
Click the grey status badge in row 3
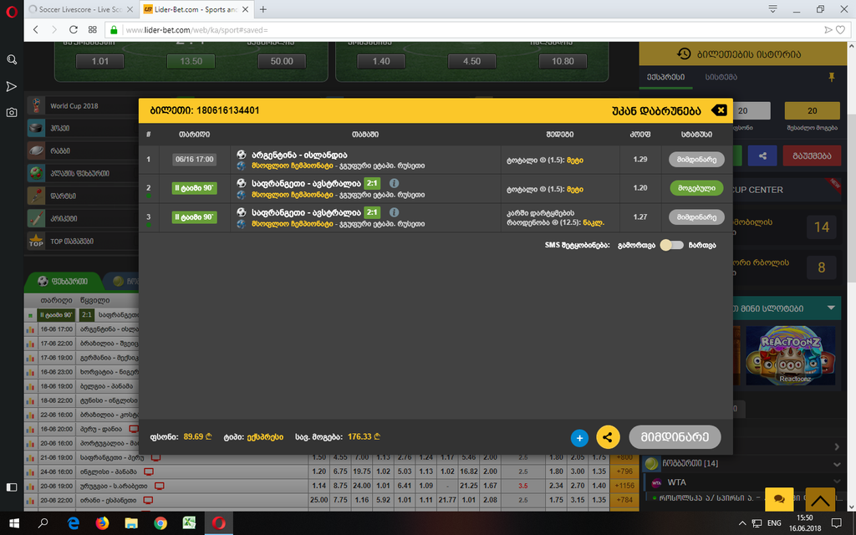(x=696, y=217)
